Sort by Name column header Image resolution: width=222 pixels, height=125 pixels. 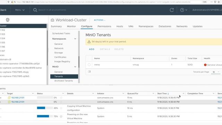click(97, 58)
